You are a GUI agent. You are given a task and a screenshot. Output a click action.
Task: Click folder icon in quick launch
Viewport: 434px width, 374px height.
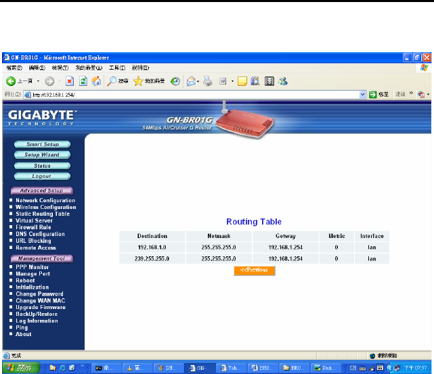coord(53,368)
